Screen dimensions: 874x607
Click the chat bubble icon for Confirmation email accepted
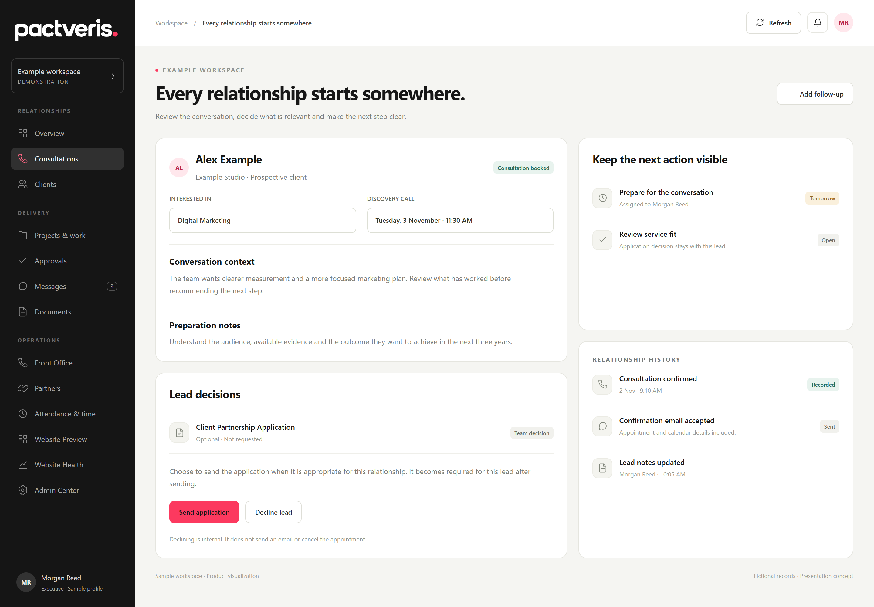click(x=602, y=426)
